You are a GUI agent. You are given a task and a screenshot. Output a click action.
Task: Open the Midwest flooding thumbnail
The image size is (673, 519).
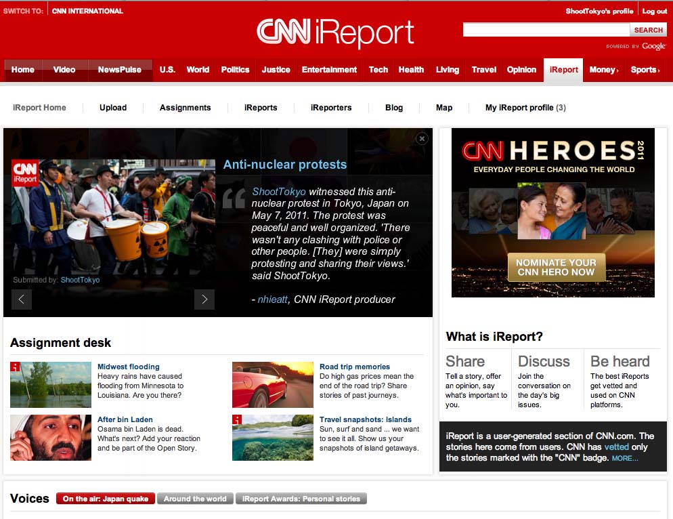pos(51,385)
